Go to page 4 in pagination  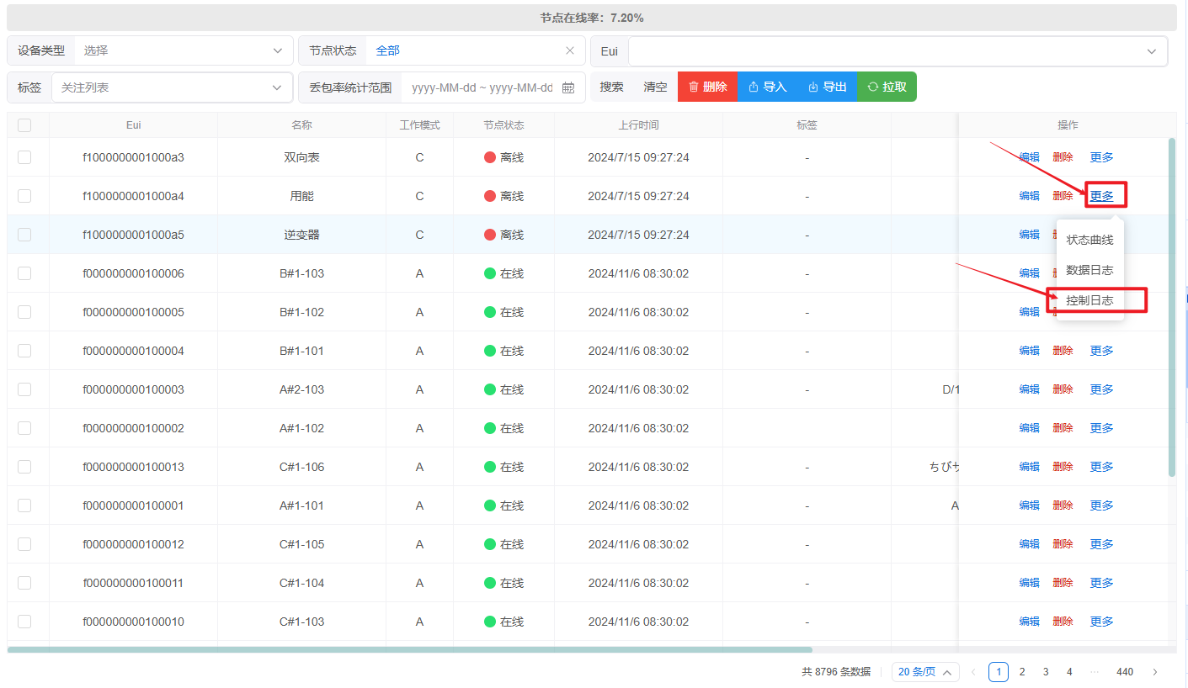1069,672
